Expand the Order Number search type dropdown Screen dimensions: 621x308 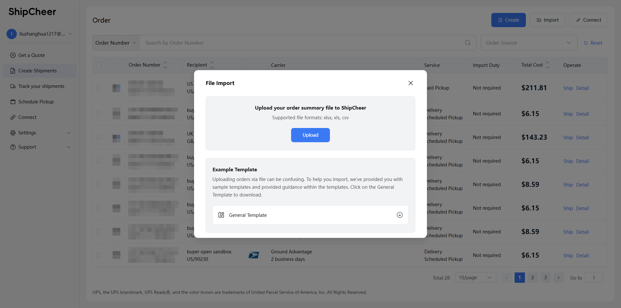(116, 43)
